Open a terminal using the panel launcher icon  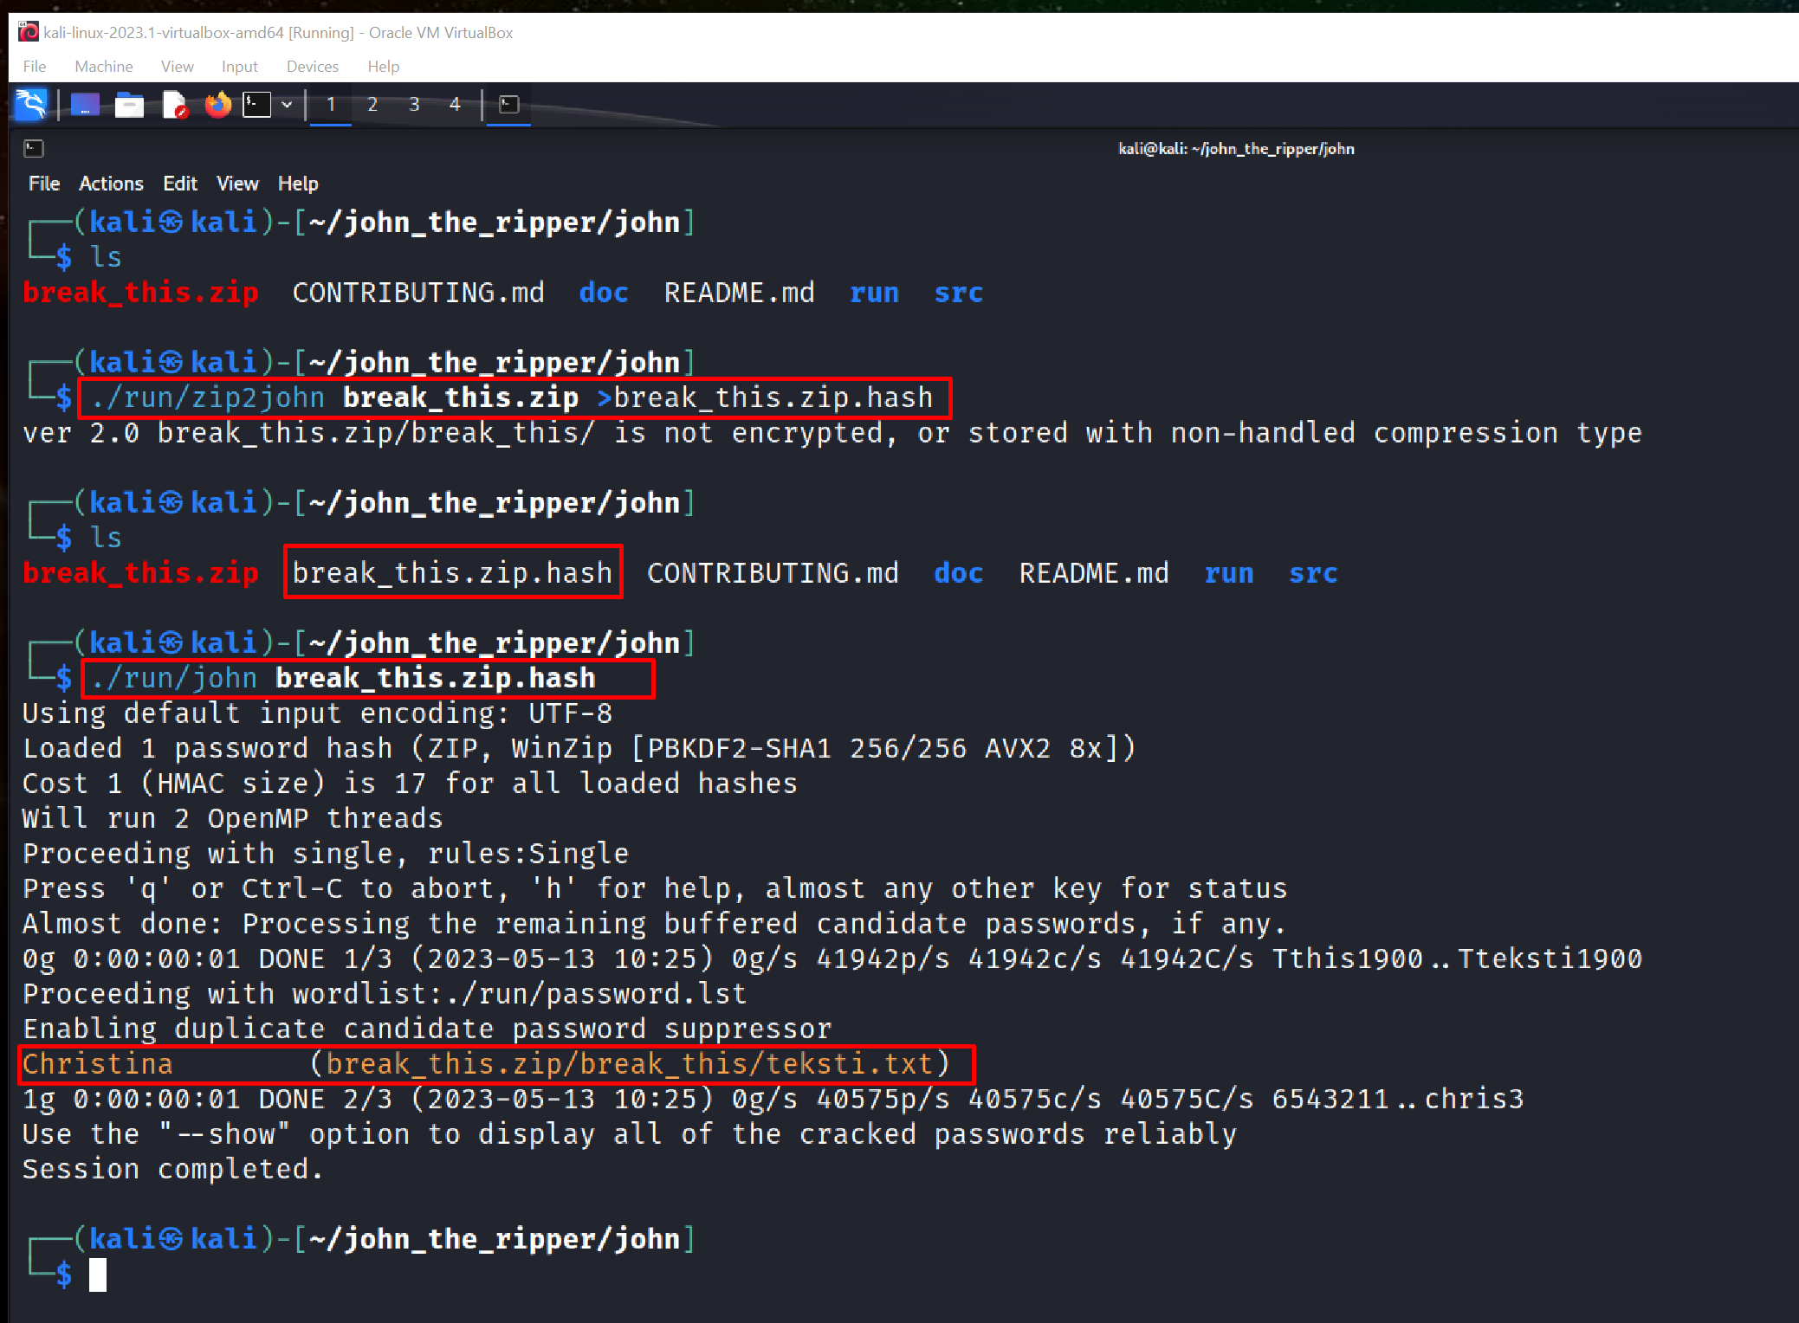[256, 104]
